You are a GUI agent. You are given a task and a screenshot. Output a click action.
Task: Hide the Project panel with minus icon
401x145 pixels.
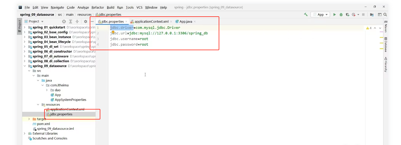point(92,21)
